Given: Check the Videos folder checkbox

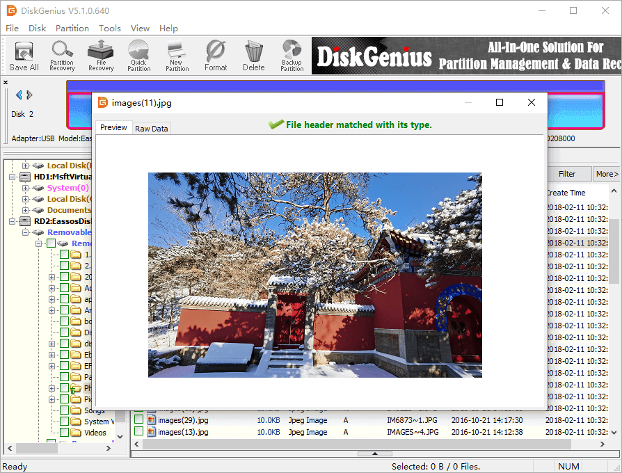Looking at the screenshot, I should tap(65, 433).
